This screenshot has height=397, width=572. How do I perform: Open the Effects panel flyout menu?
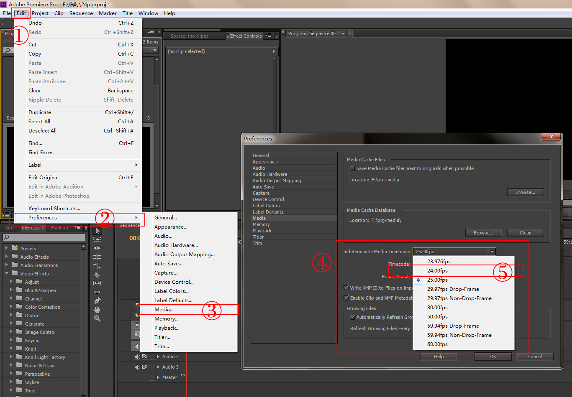click(77, 228)
